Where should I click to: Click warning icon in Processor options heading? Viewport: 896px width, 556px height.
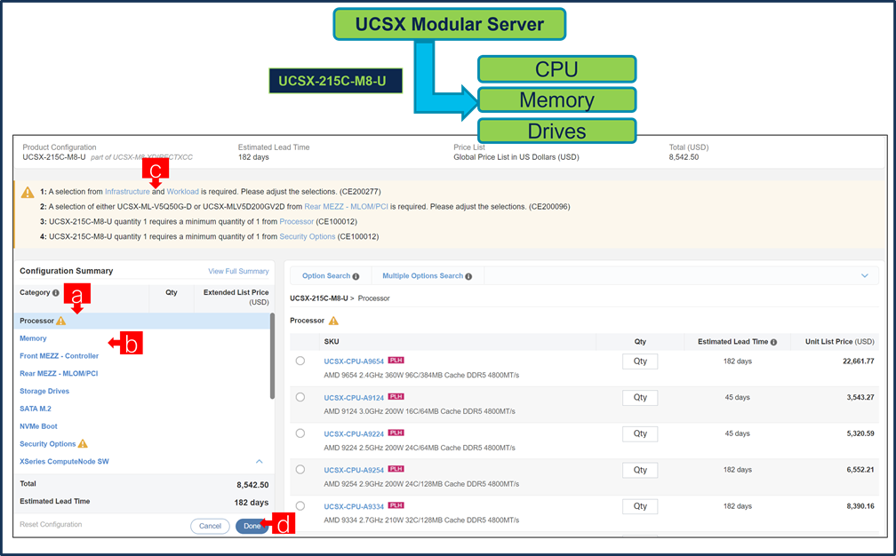pos(333,321)
